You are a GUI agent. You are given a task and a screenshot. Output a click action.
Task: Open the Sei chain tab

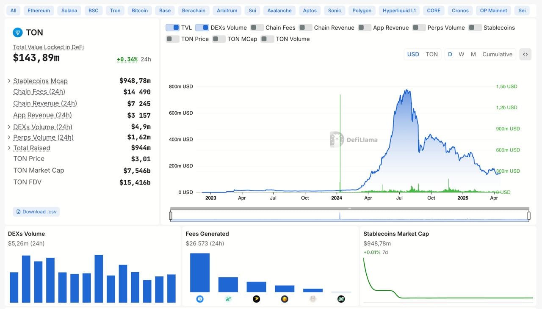522,11
